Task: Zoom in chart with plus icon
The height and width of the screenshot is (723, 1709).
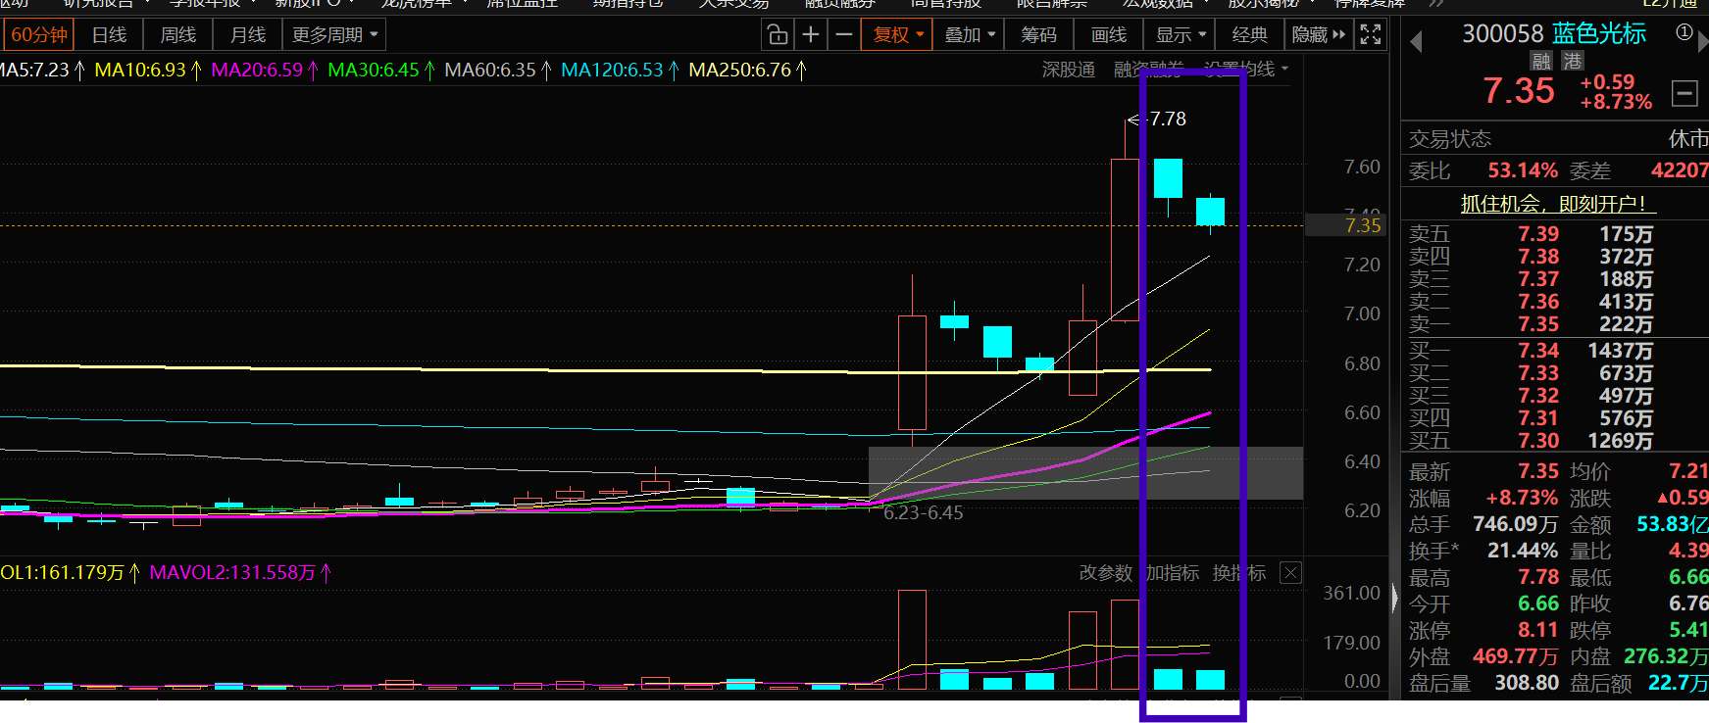Action: tap(811, 35)
